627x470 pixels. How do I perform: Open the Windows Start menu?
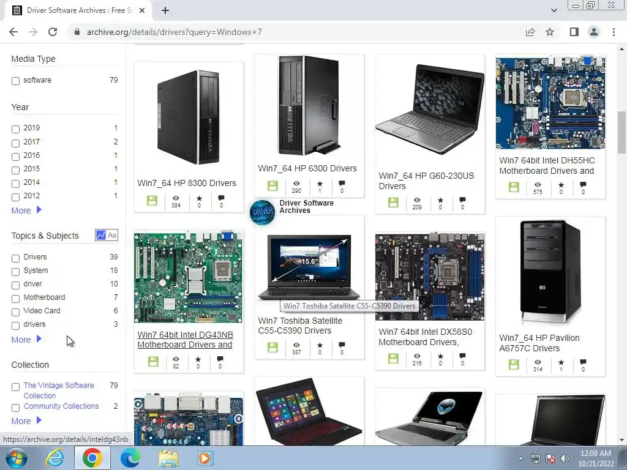tap(16, 458)
